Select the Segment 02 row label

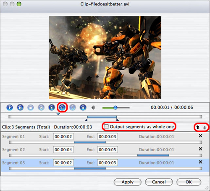pos(13,149)
